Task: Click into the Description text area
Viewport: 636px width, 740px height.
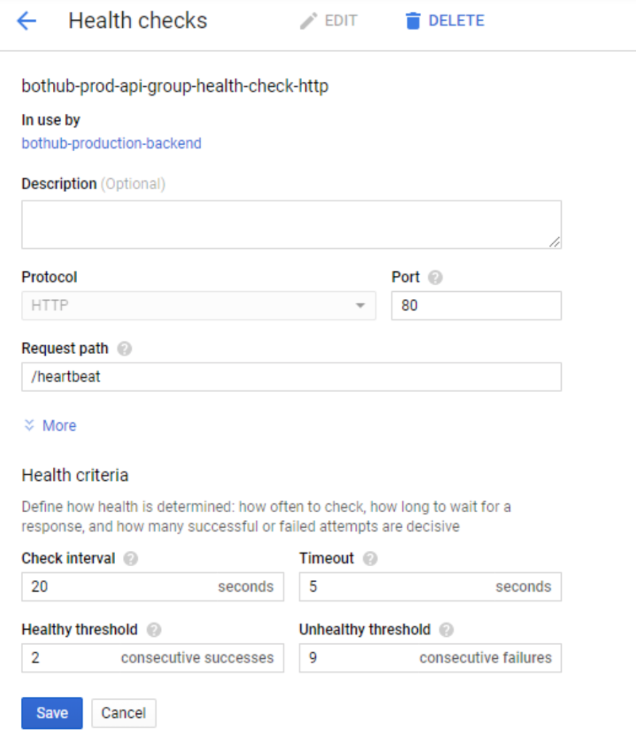Action: coord(291,224)
